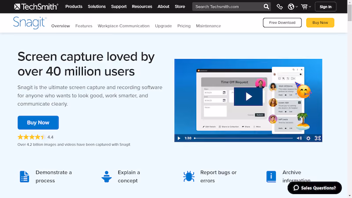Open the Upgrade tab

(x=163, y=26)
